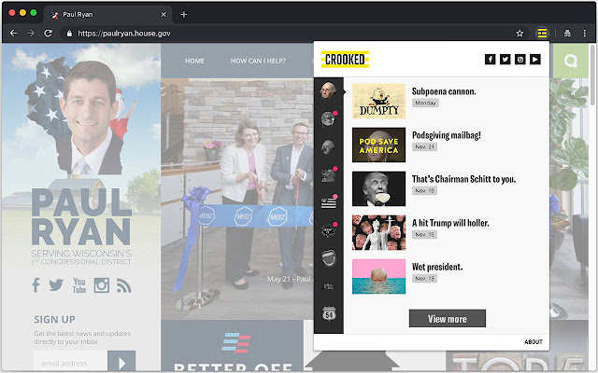Go forward in browser history
Screen dimensions: 598x373
click(x=31, y=34)
